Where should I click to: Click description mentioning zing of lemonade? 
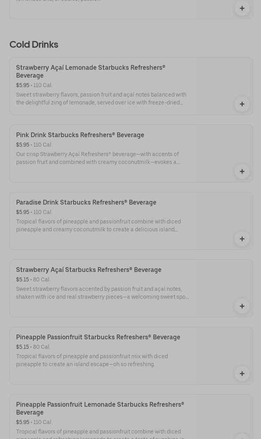tap(101, 99)
